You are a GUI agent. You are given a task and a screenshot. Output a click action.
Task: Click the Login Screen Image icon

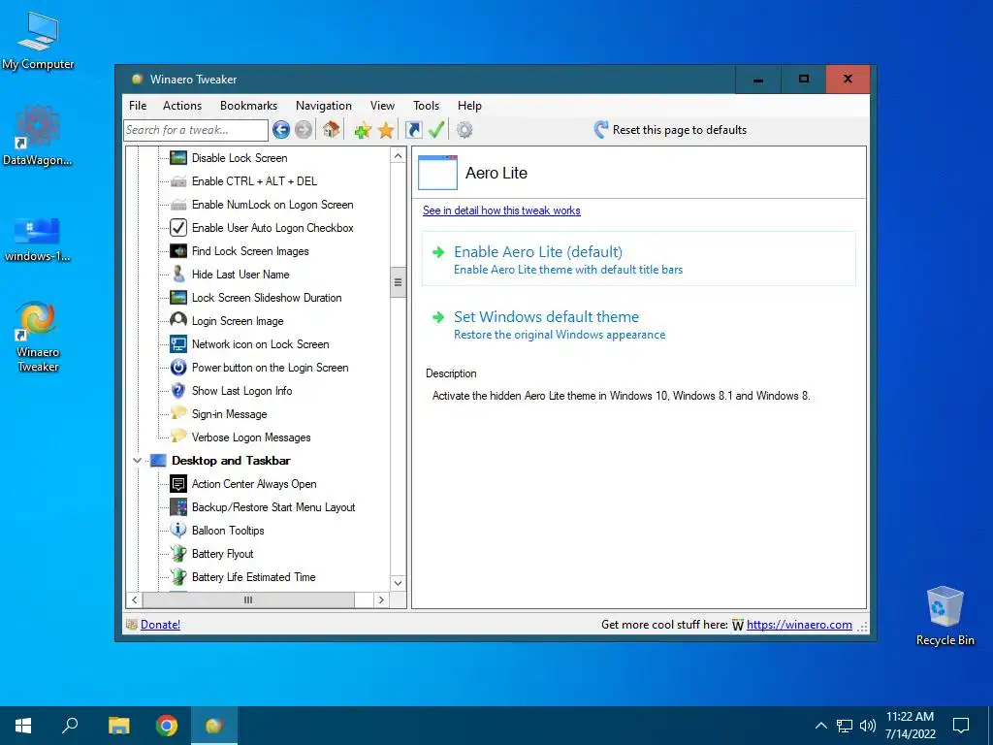pyautogui.click(x=178, y=320)
